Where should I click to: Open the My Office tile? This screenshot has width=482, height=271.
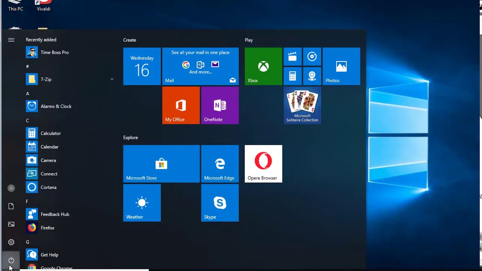click(181, 105)
